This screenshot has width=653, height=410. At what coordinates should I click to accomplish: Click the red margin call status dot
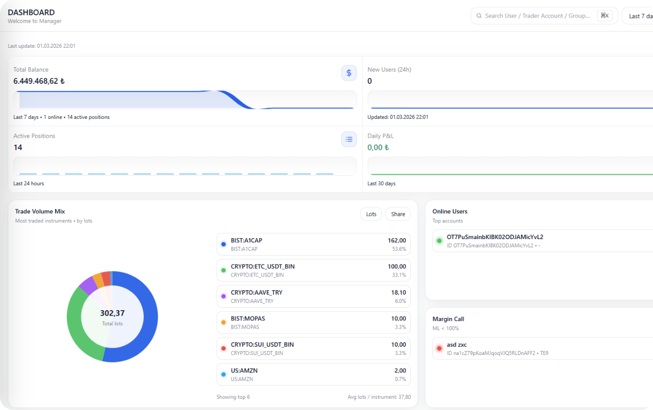tap(439, 349)
